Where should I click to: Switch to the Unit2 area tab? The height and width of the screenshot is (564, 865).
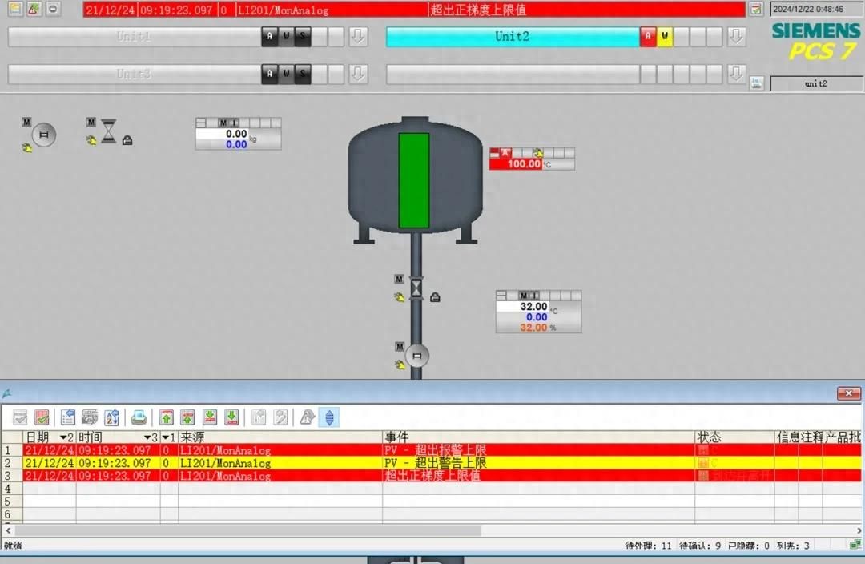click(x=513, y=36)
